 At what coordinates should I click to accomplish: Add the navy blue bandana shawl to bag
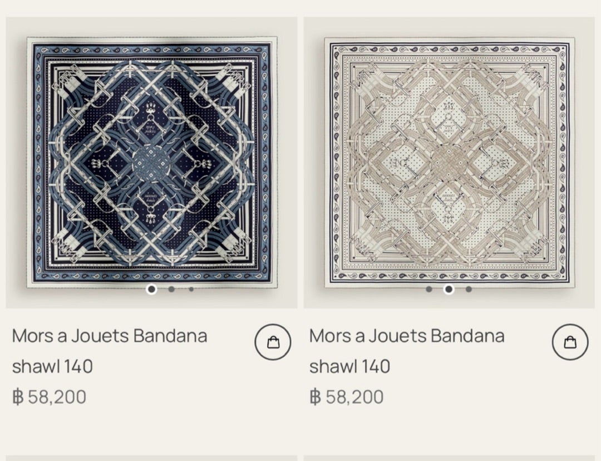(273, 342)
